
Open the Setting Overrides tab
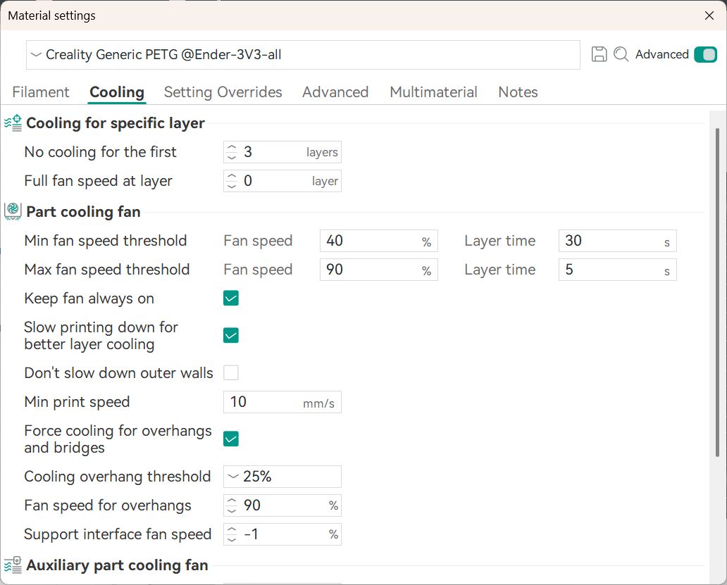tap(223, 92)
